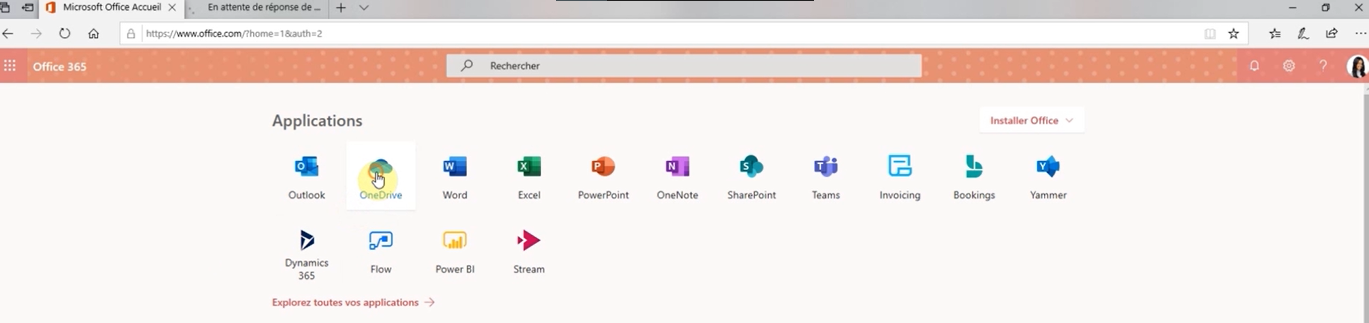The width and height of the screenshot is (1369, 323).
Task: Open the Office 365 app launcher waffle
Action: (9, 66)
